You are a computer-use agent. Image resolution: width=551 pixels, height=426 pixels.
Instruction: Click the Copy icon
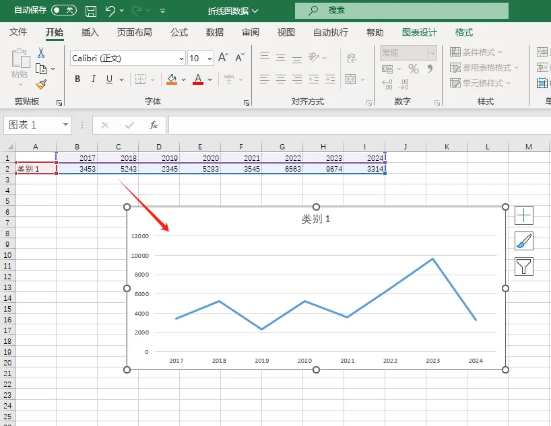42,69
